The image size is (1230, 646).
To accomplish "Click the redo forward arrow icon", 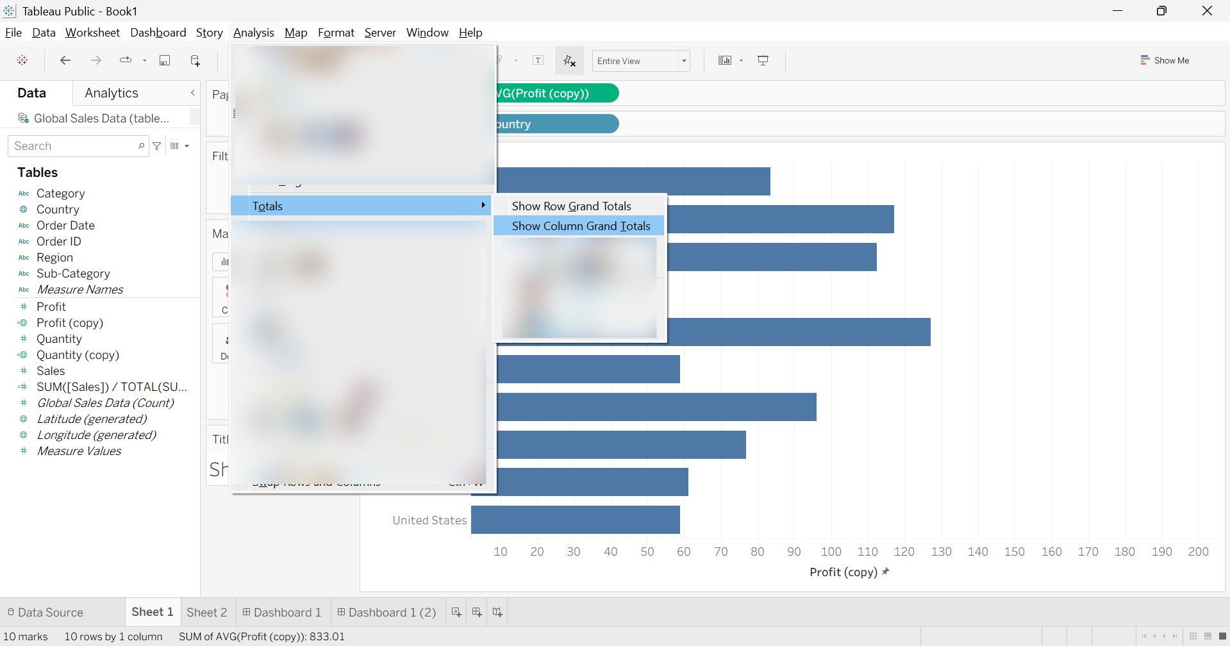I will point(96,60).
